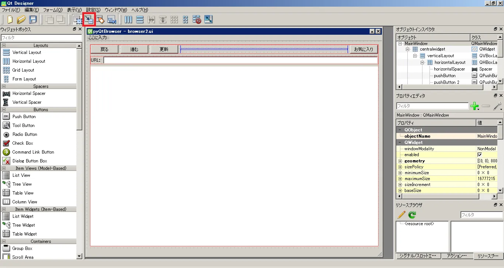The image size is (504, 268).
Task: Lay out widgets in a grid
Action: tap(174, 20)
